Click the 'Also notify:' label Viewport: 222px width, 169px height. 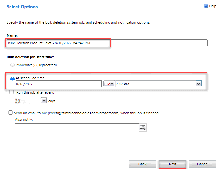coord(24,119)
